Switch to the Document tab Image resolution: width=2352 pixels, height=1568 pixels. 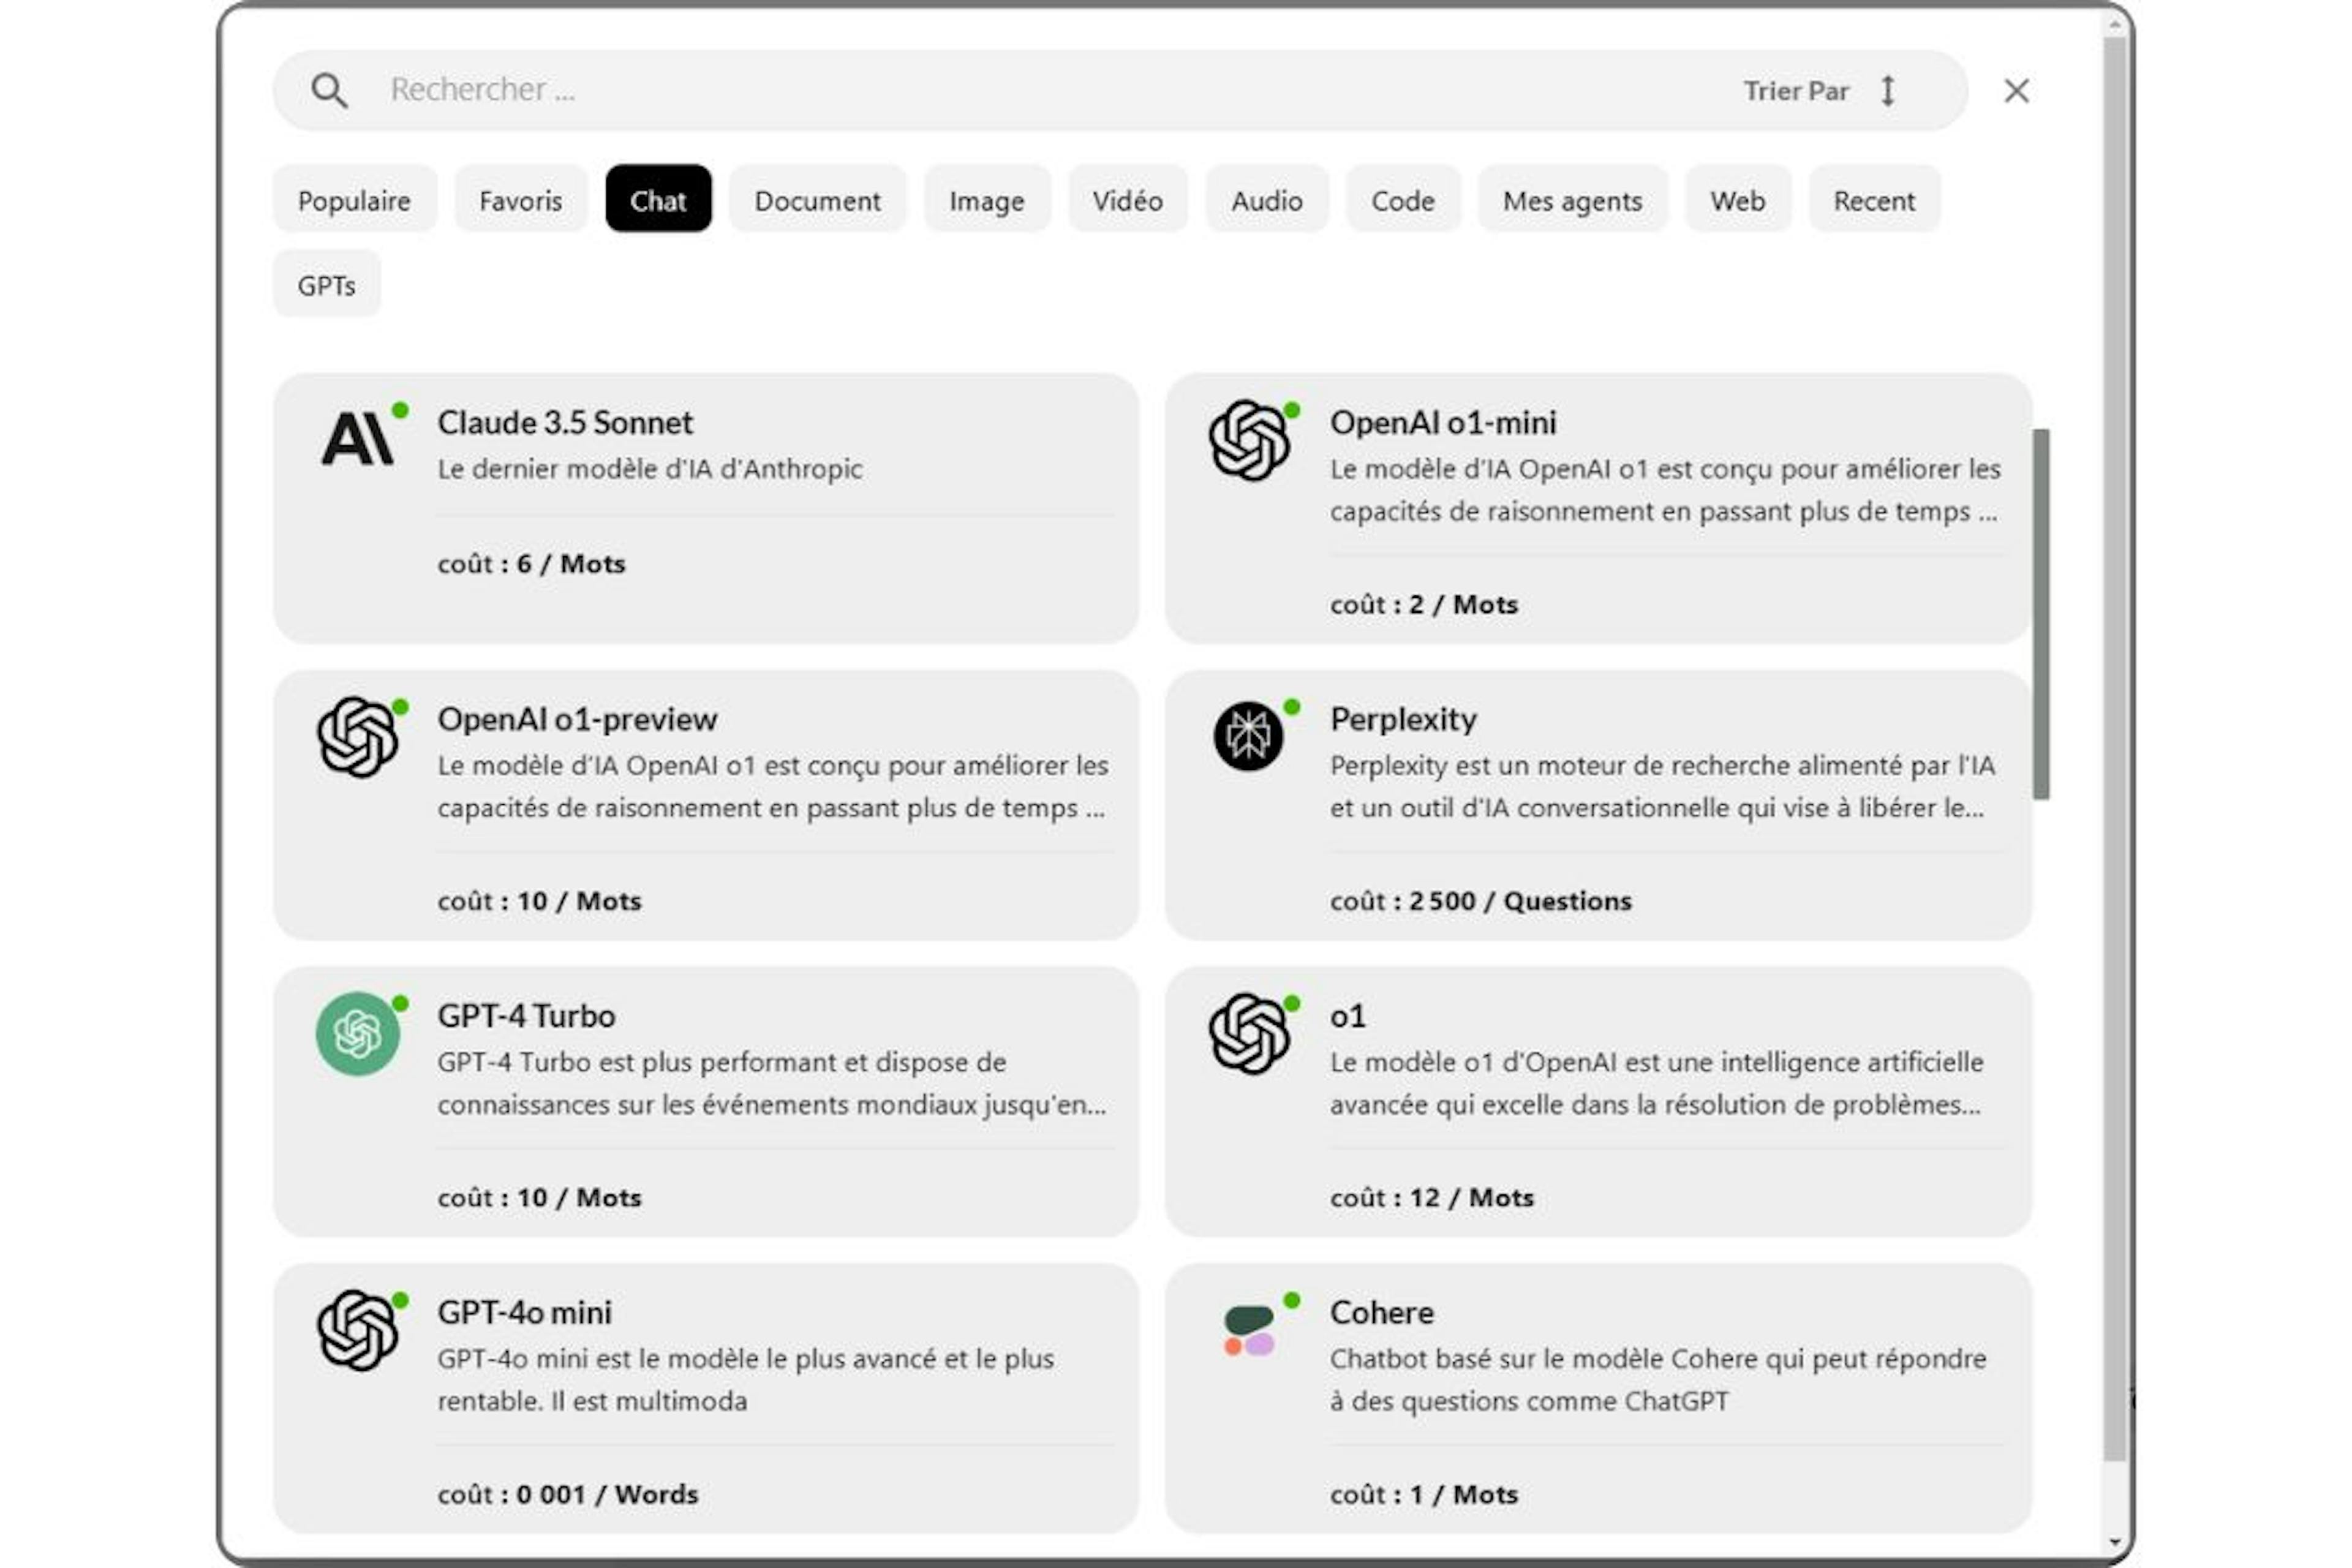tap(817, 199)
